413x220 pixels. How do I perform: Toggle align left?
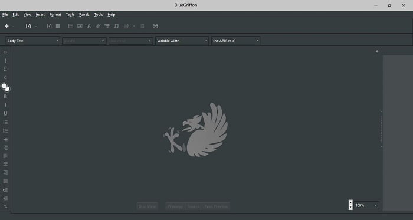tap(5, 156)
